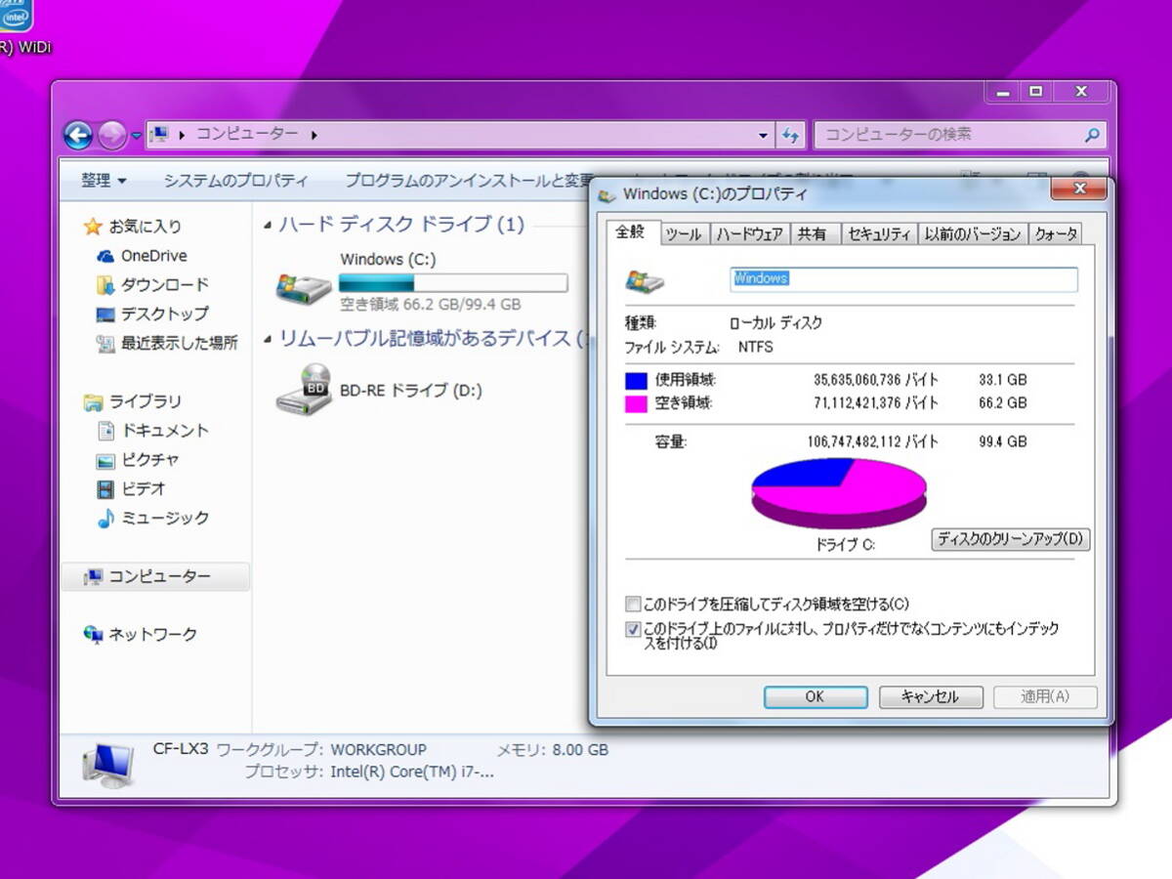Image resolution: width=1172 pixels, height=879 pixels.
Task: Switch to the 共有 tab
Action: pos(813,234)
